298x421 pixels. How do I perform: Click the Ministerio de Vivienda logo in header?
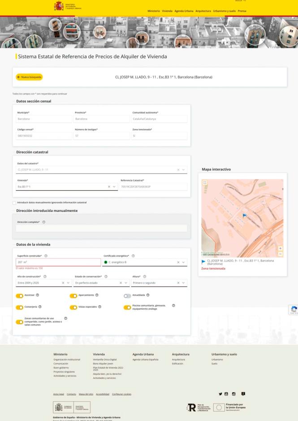point(68,6)
